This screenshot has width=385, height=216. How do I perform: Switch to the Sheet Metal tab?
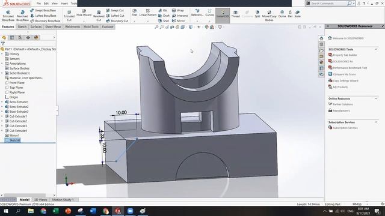(x=53, y=26)
